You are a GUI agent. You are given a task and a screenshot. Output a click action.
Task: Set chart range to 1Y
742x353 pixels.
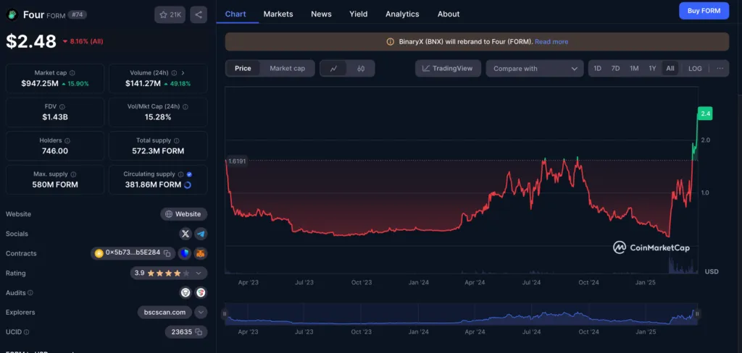(x=652, y=69)
